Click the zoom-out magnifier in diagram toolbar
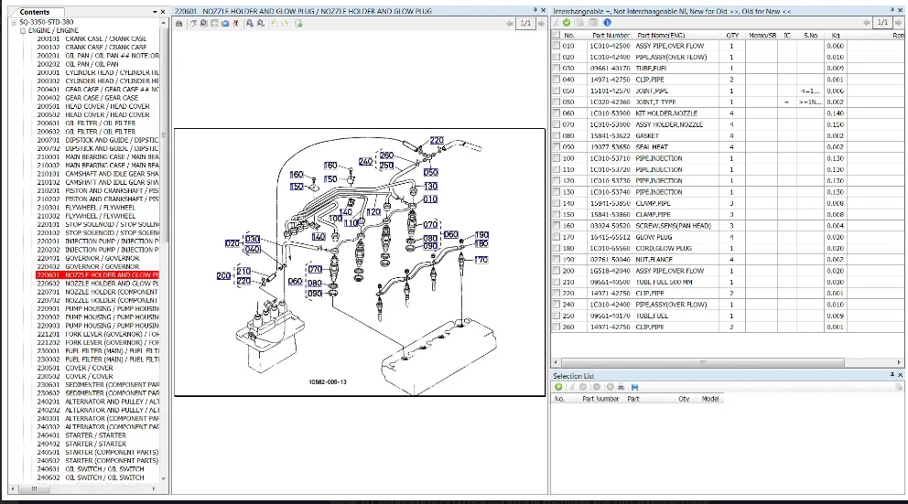The height and width of the screenshot is (504, 908). tap(263, 24)
